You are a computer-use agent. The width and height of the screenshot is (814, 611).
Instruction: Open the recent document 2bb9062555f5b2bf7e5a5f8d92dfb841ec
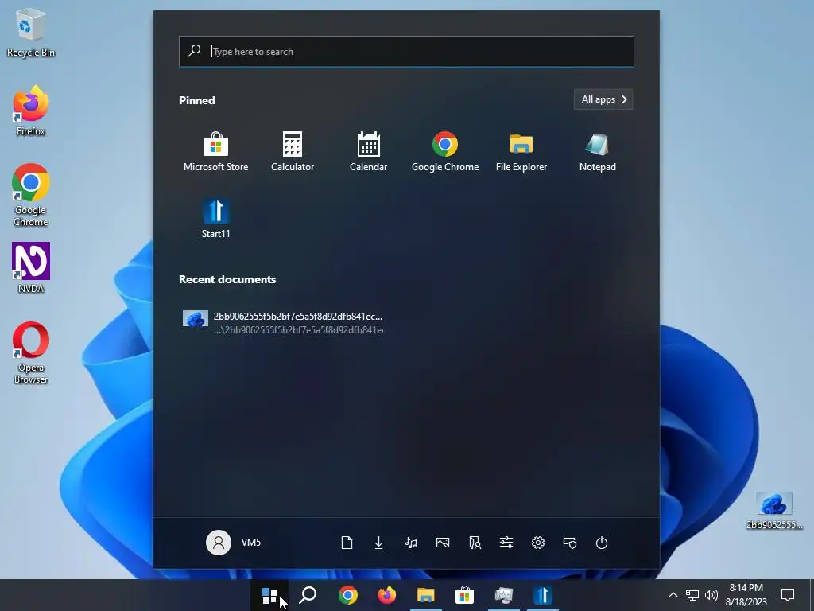pyautogui.click(x=283, y=322)
